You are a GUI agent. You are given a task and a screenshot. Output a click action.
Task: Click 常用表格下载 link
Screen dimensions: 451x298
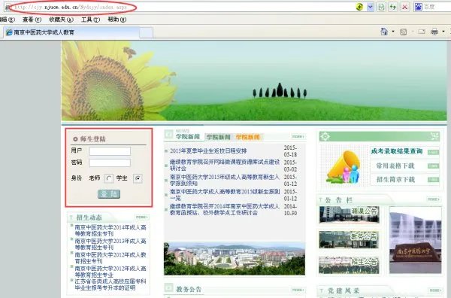pyautogui.click(x=395, y=166)
